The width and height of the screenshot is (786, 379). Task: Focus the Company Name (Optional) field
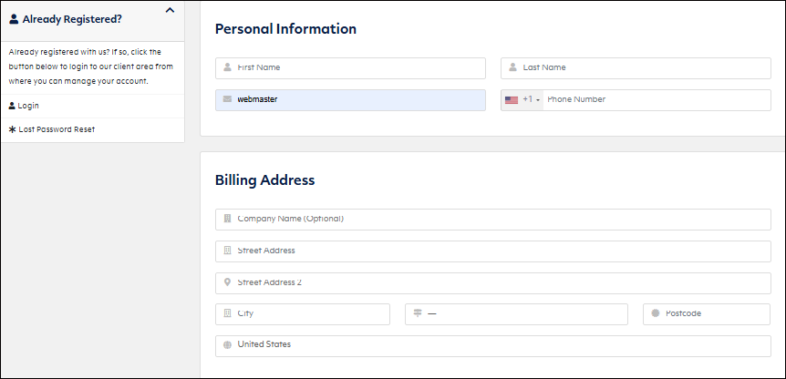pyautogui.click(x=493, y=220)
